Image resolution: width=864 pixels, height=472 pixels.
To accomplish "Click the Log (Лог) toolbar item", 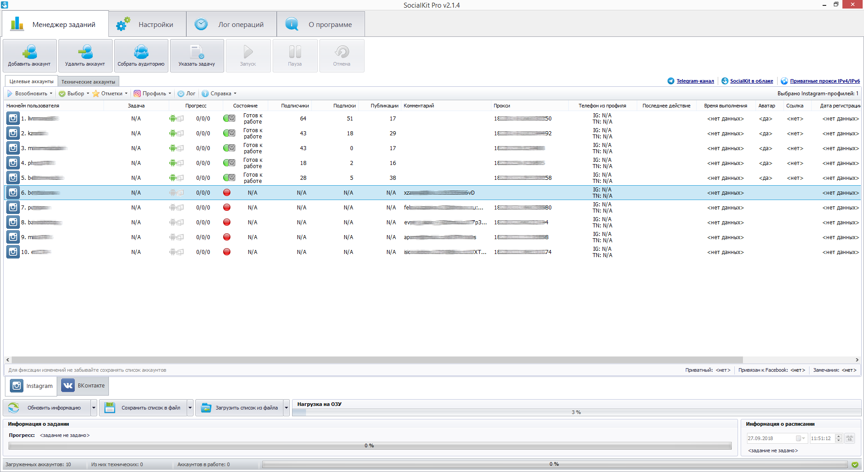I will click(x=186, y=94).
